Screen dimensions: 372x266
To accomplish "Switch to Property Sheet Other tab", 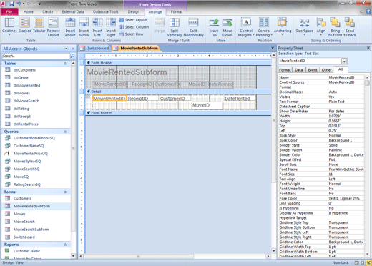I will [x=326, y=70].
